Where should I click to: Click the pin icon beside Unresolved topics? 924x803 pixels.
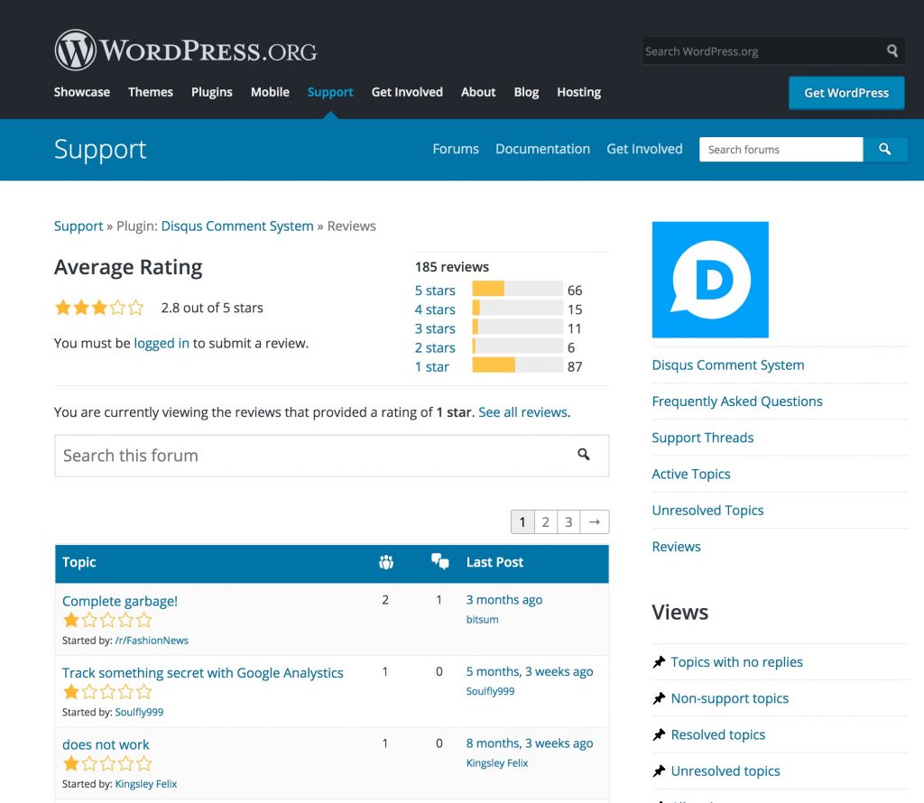(659, 771)
